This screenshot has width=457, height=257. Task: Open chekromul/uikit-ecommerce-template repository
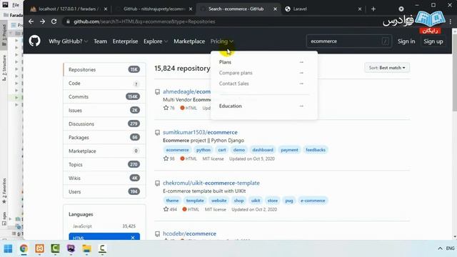tap(211, 183)
